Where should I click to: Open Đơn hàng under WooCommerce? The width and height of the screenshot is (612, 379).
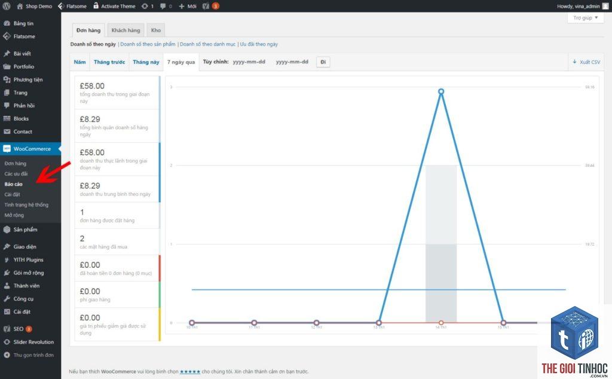click(16, 164)
